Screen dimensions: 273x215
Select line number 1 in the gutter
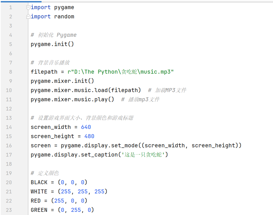tap(10, 8)
